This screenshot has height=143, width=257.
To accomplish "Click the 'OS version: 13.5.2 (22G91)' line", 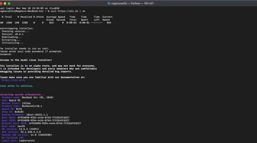I will pos(21,129).
